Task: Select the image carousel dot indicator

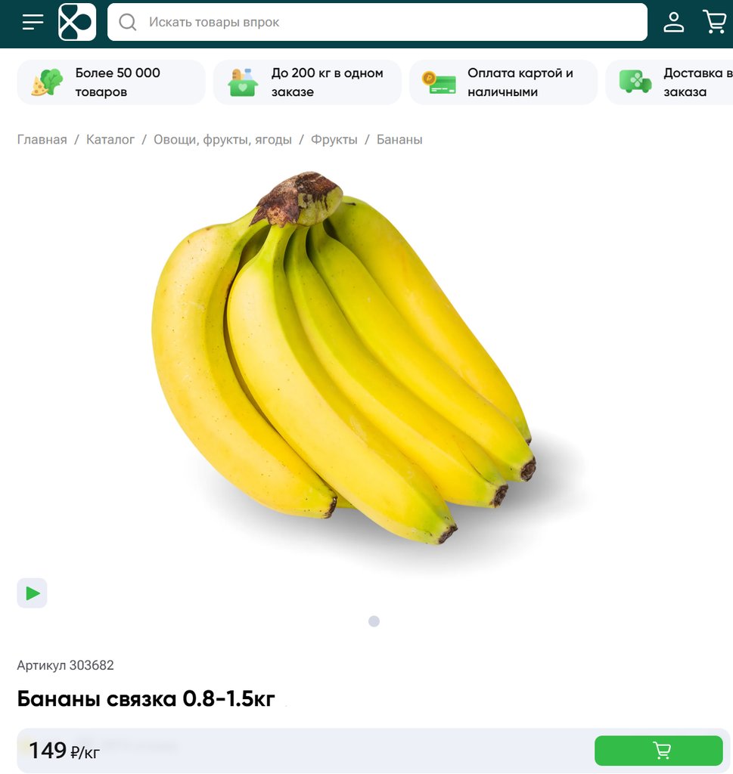Action: (x=374, y=621)
